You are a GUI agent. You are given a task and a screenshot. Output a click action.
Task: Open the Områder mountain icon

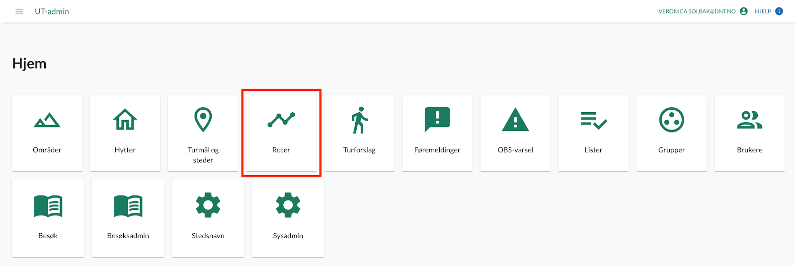click(47, 120)
